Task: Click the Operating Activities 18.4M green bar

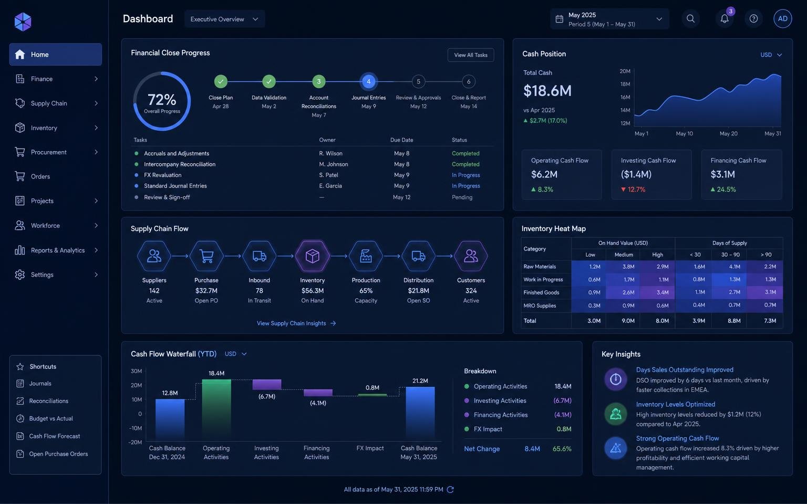Action: [216, 410]
